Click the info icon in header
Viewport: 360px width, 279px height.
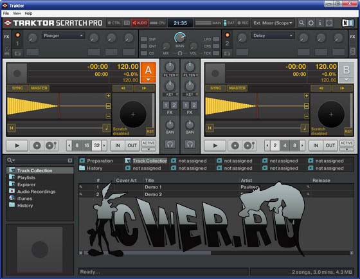coord(320,23)
